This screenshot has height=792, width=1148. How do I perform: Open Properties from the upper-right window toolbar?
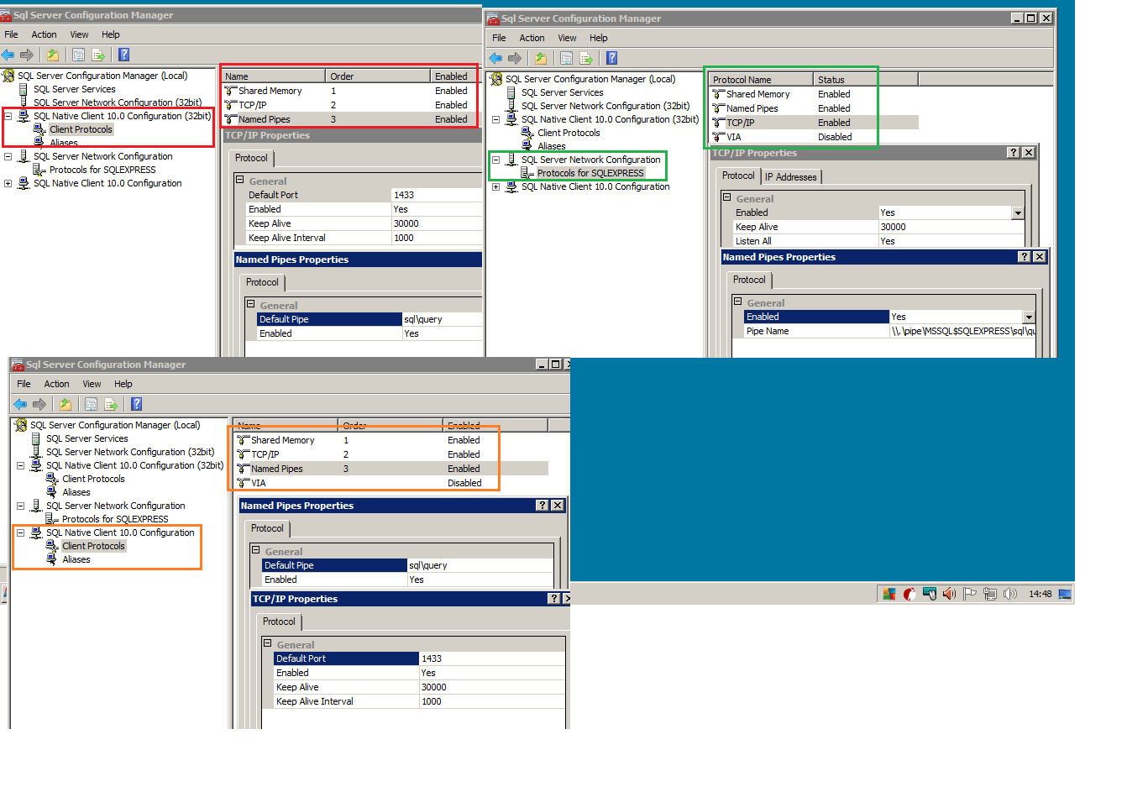[566, 58]
